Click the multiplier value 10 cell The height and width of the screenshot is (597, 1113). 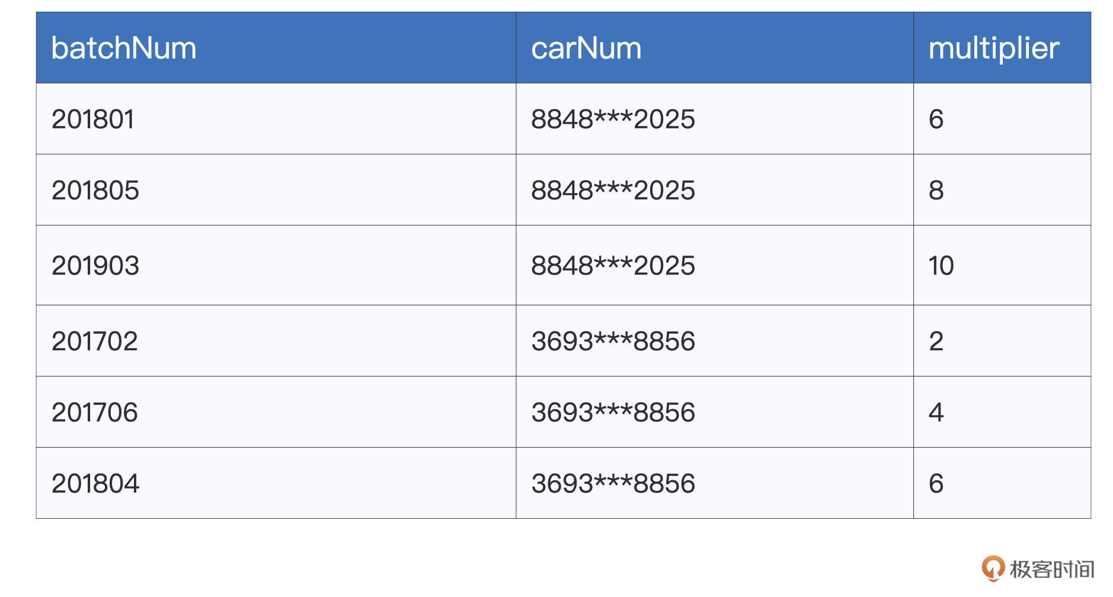click(941, 266)
